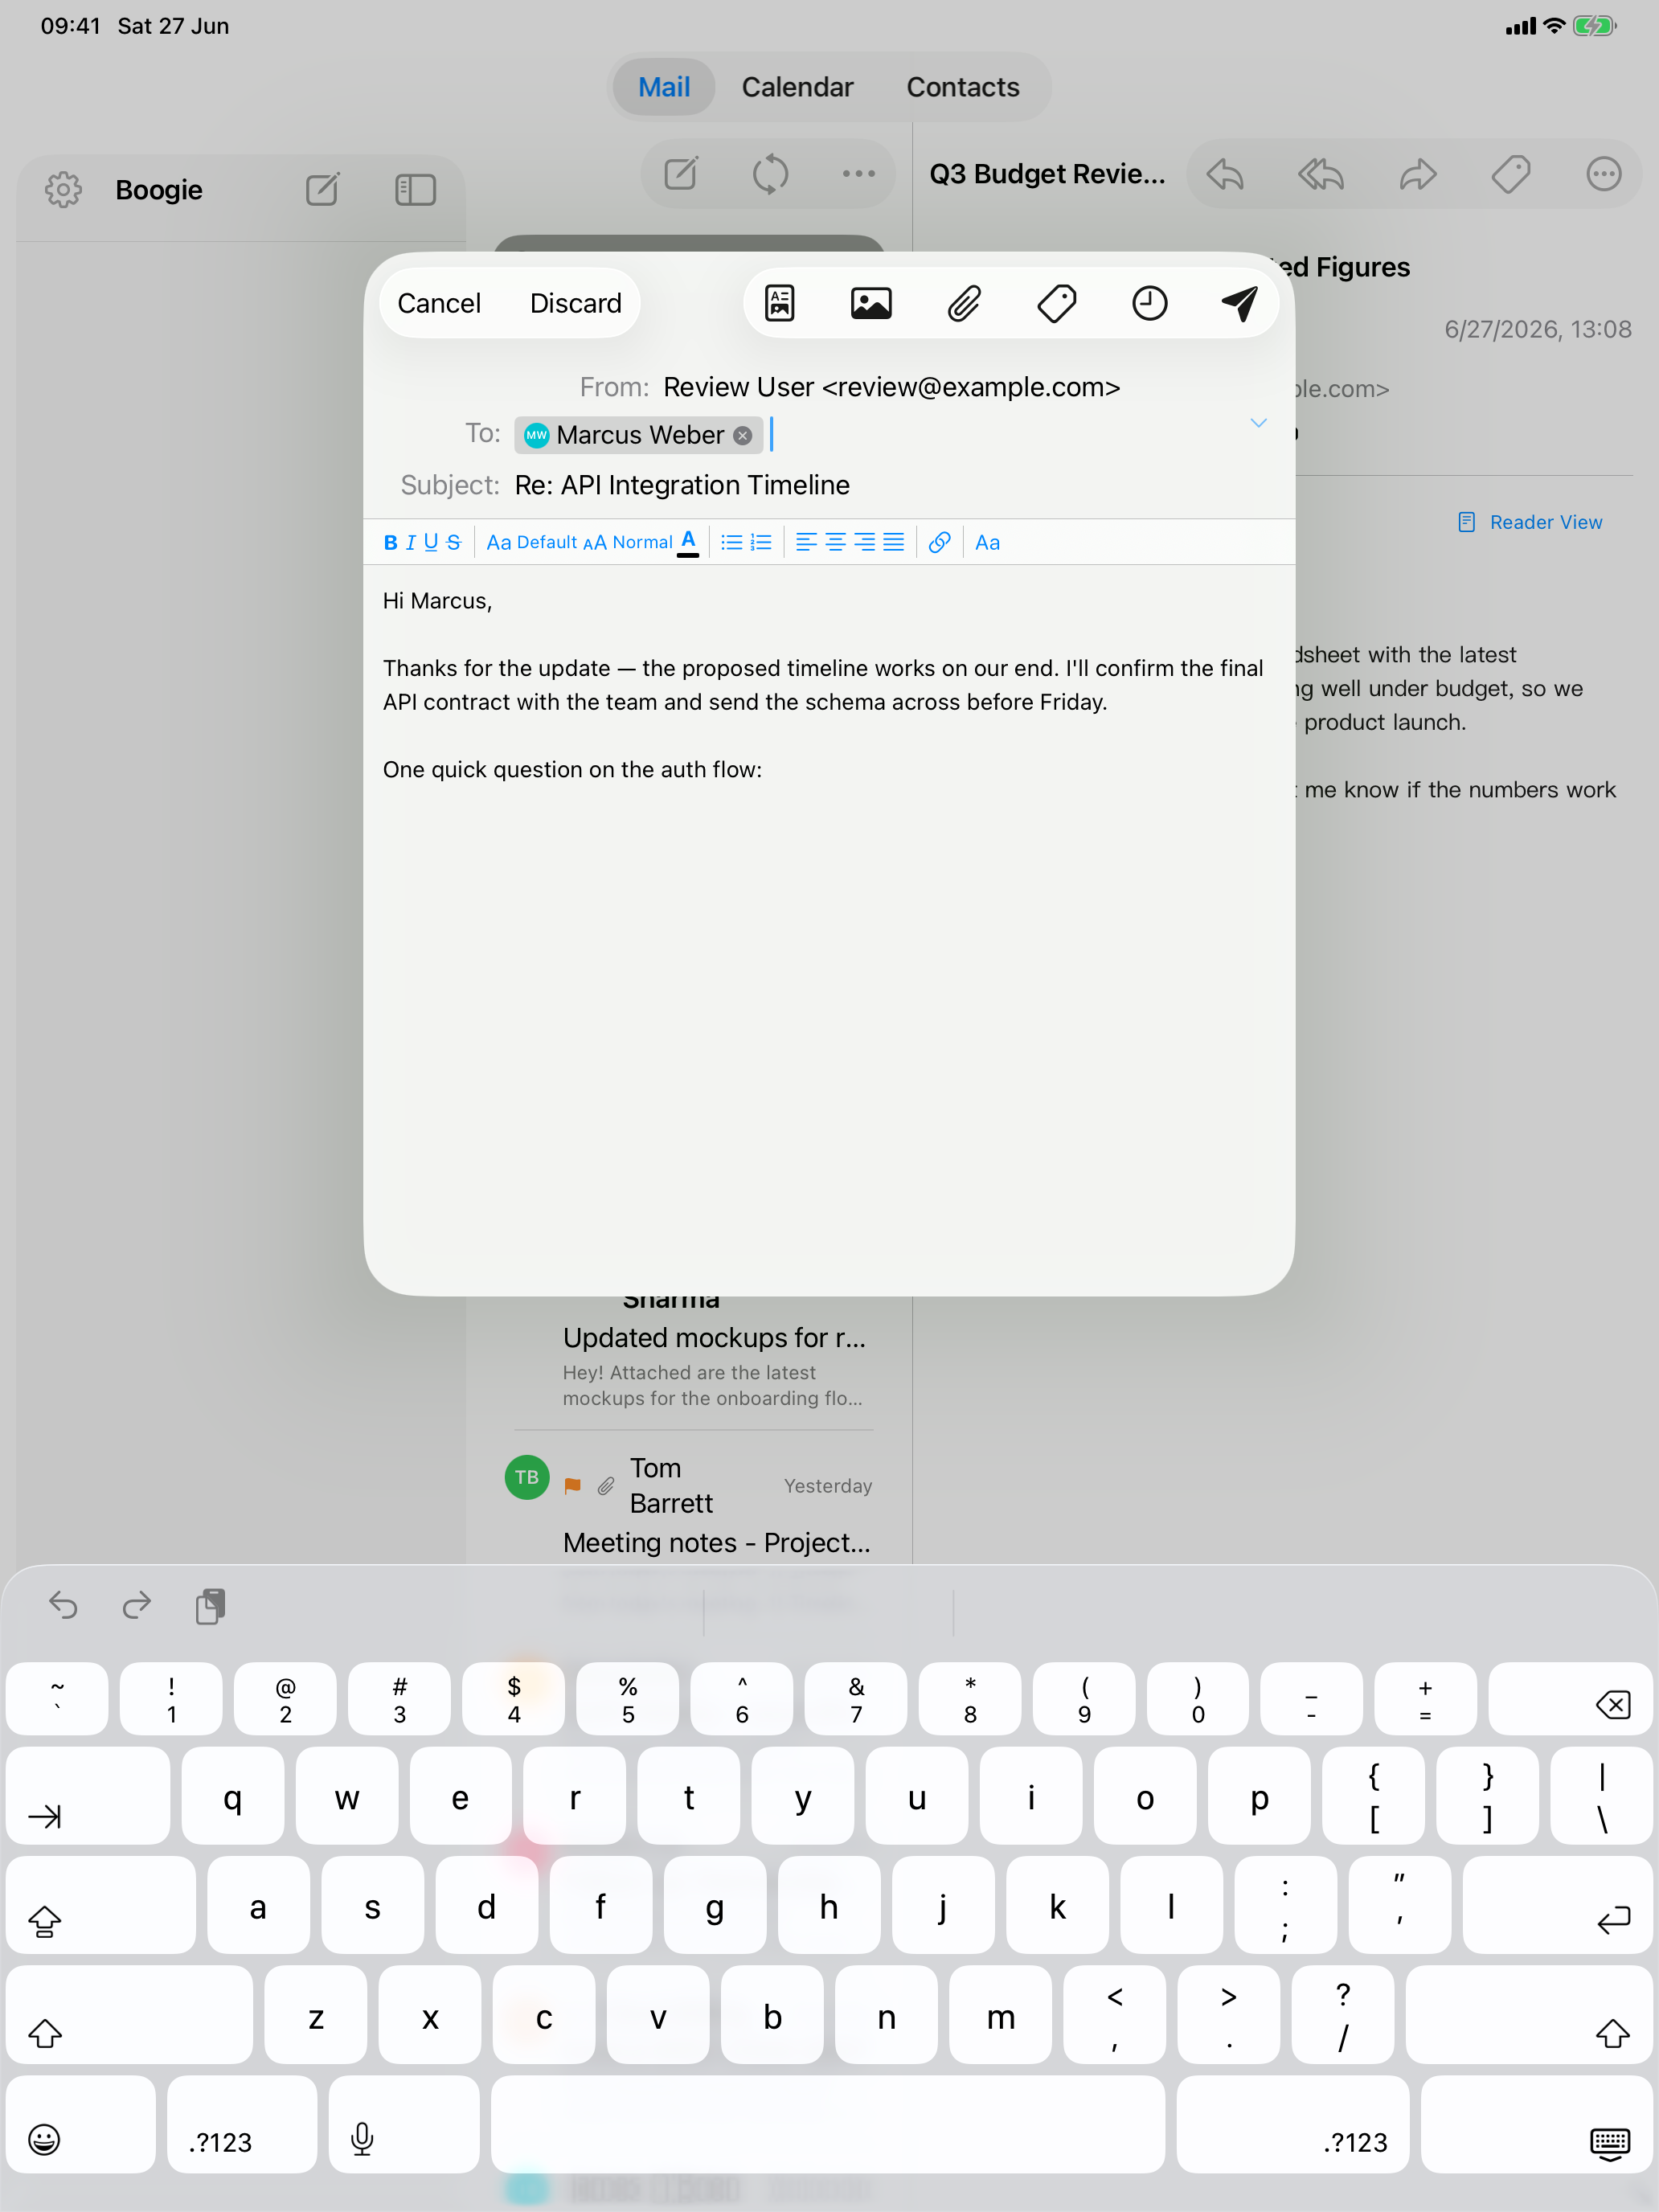Select the Marcus Weber recipient chip

(x=639, y=435)
